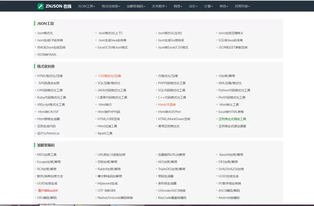Open C++代码格式化工具 link

(172, 97)
